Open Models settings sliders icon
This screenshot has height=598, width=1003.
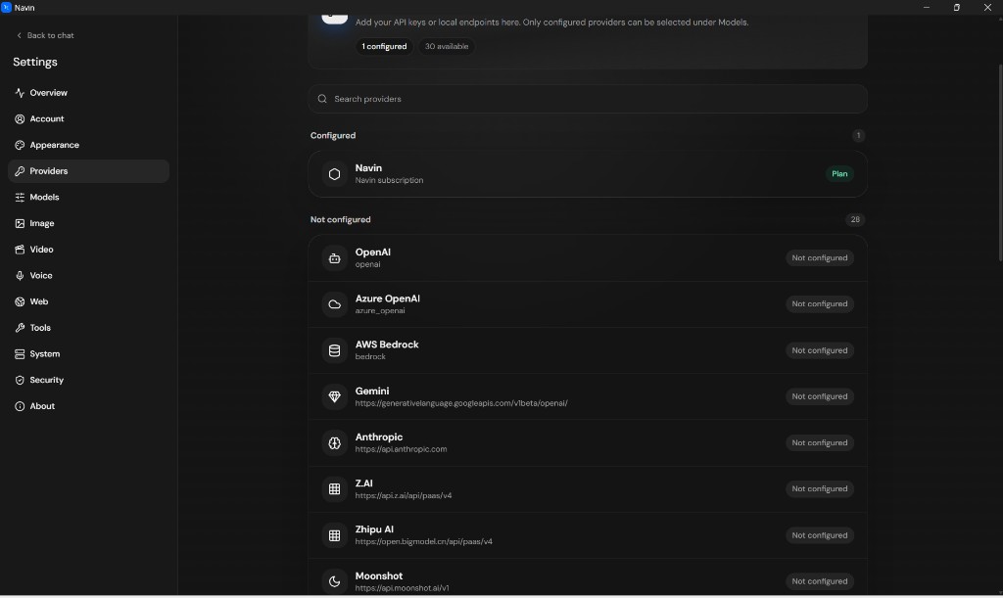coord(20,198)
